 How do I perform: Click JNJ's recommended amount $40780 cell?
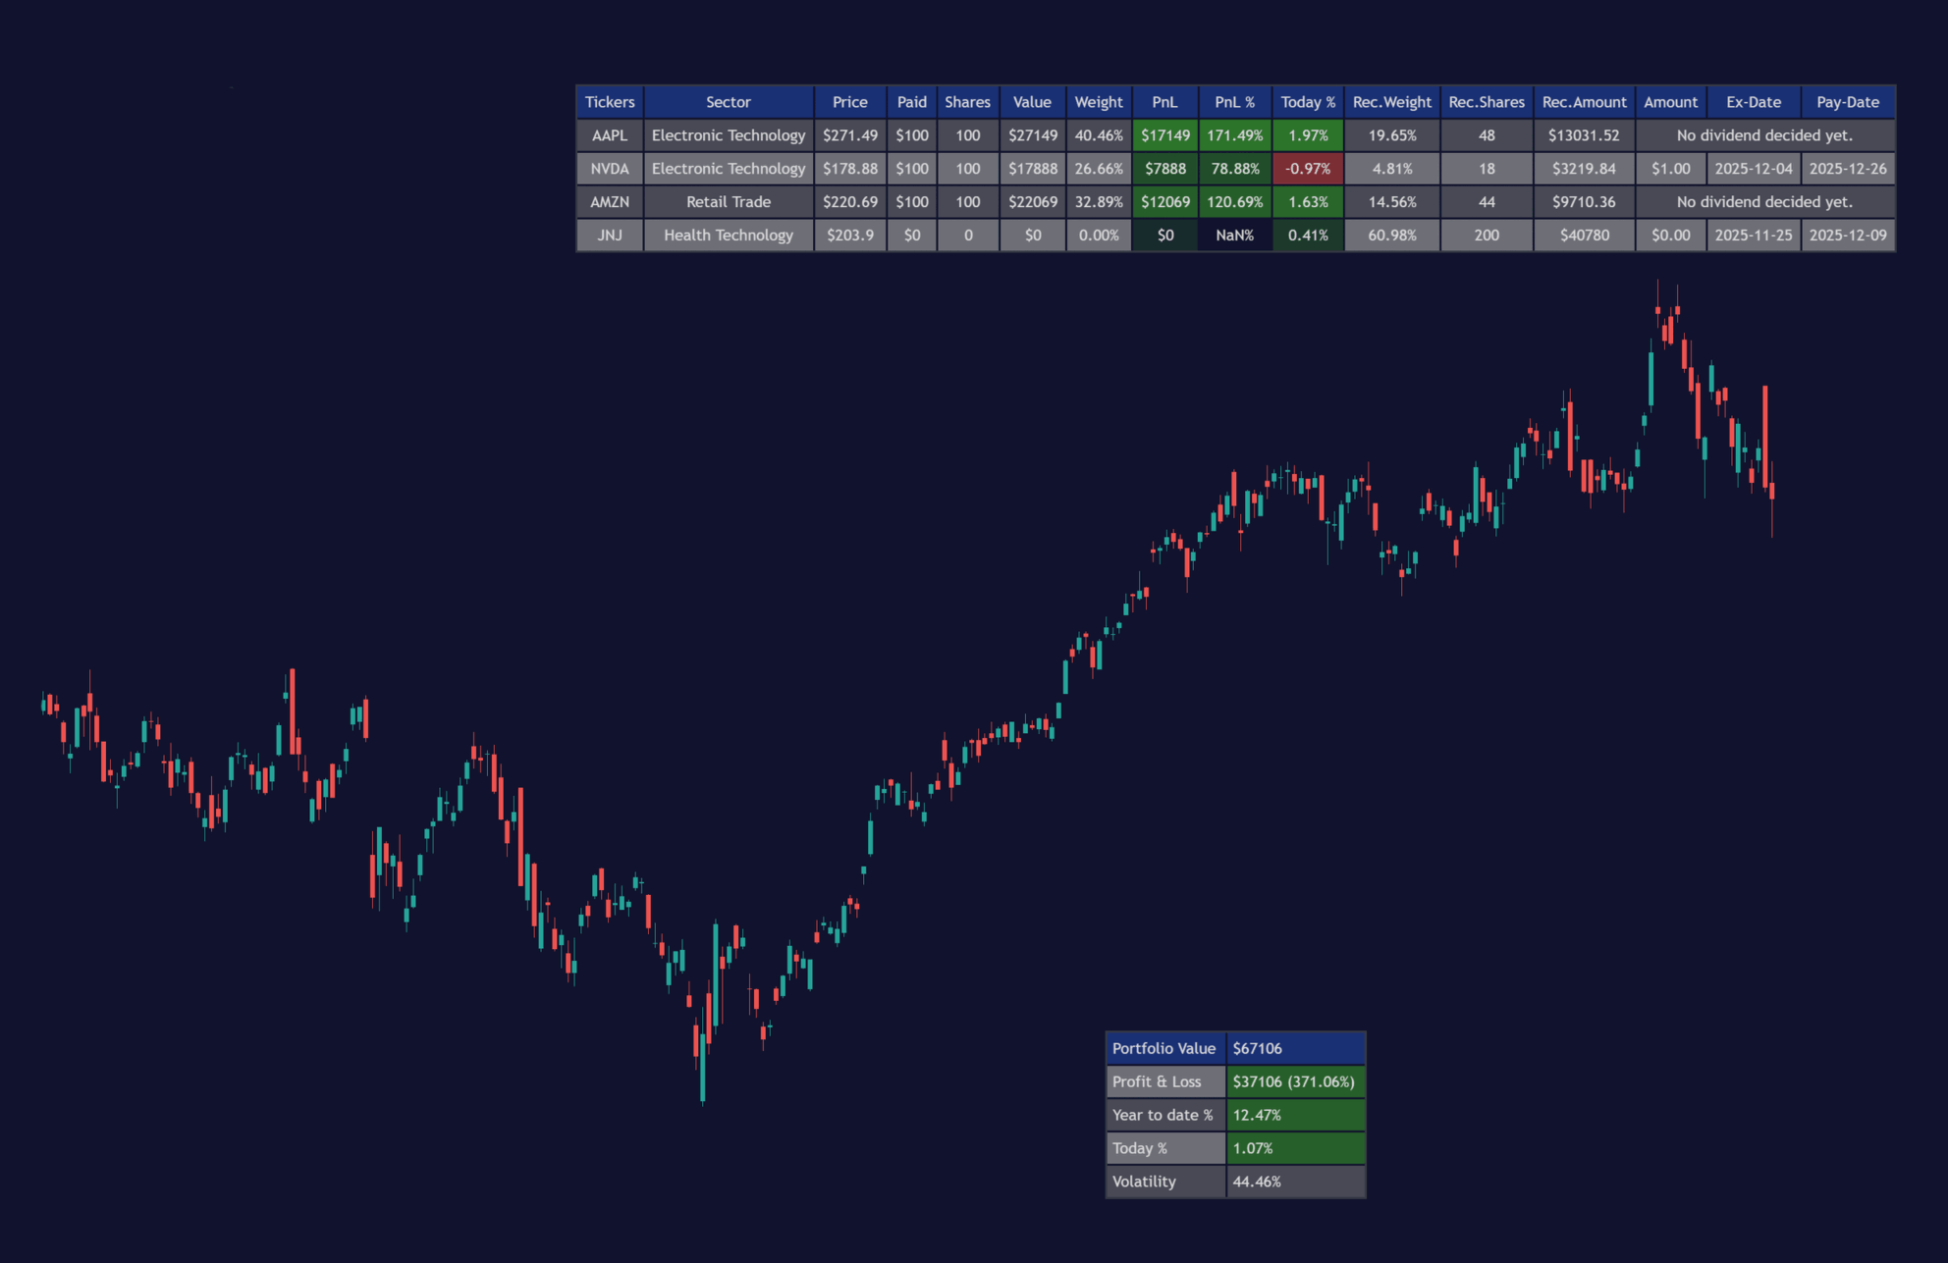coord(1584,236)
